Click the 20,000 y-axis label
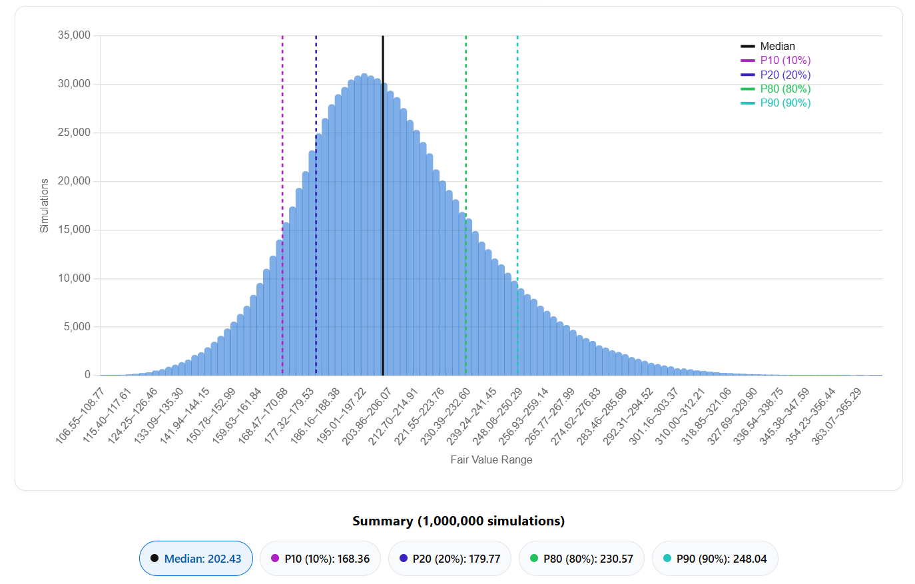Image resolution: width=915 pixels, height=584 pixels. click(x=74, y=181)
